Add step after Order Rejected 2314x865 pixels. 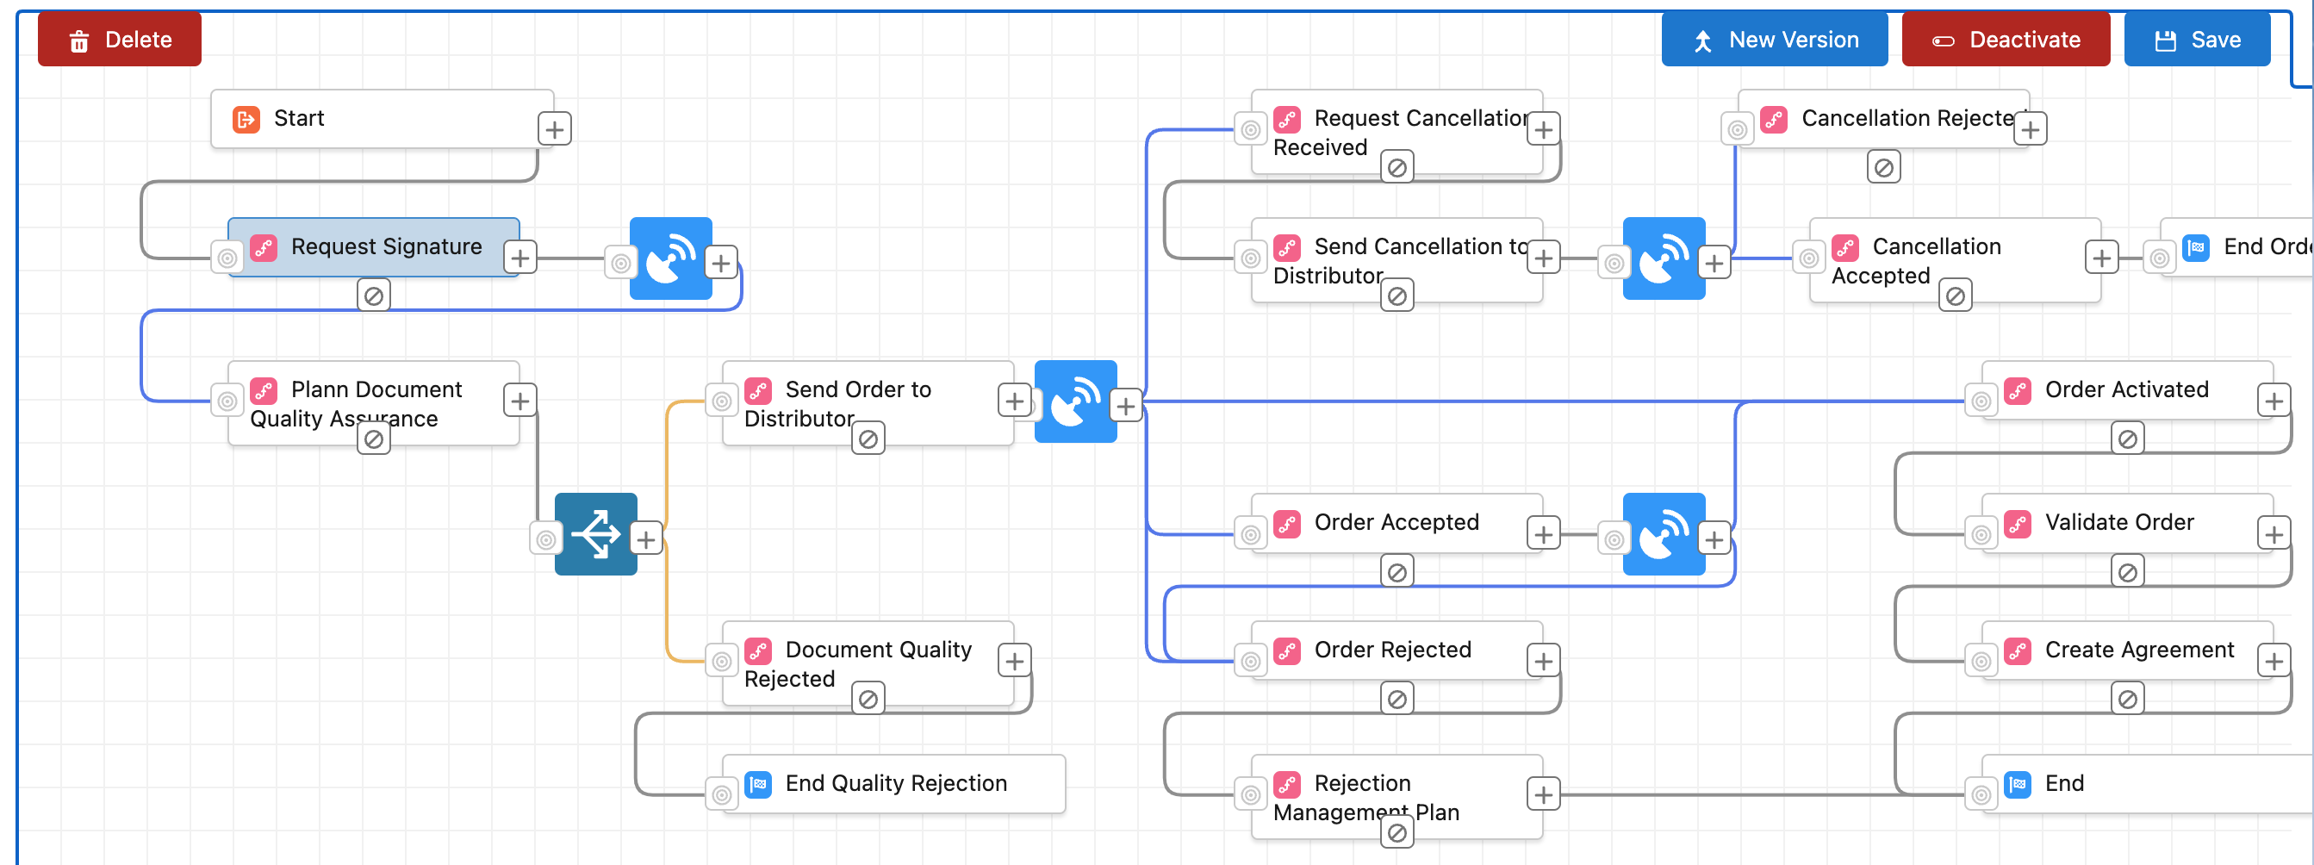click(x=1543, y=661)
